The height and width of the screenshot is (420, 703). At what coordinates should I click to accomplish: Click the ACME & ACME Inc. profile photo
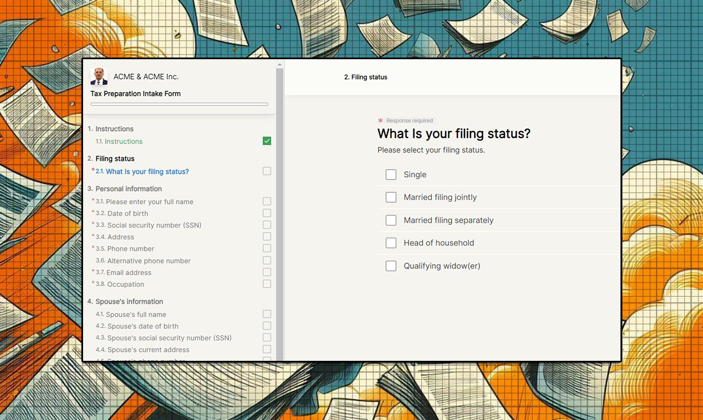[x=99, y=76]
